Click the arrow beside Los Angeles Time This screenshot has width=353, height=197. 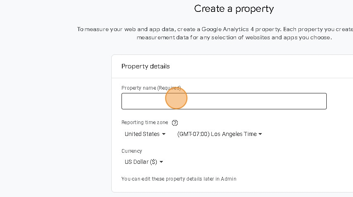point(260,134)
